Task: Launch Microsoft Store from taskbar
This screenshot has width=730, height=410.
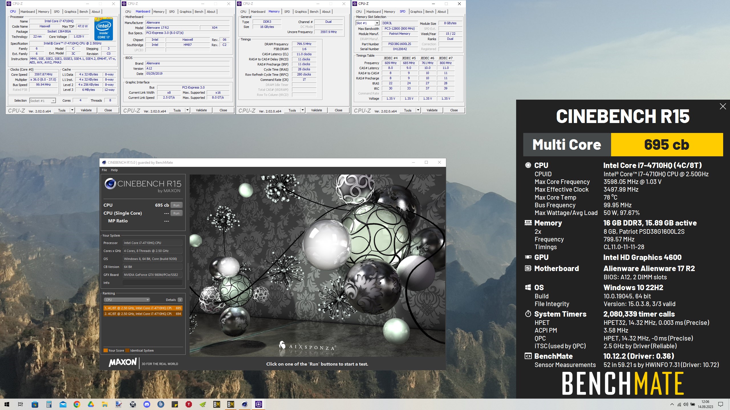Action: (35, 404)
